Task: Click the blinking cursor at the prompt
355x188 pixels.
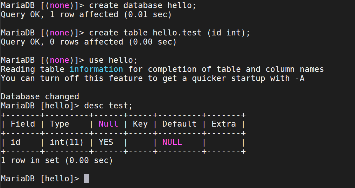Action: tap(86, 179)
